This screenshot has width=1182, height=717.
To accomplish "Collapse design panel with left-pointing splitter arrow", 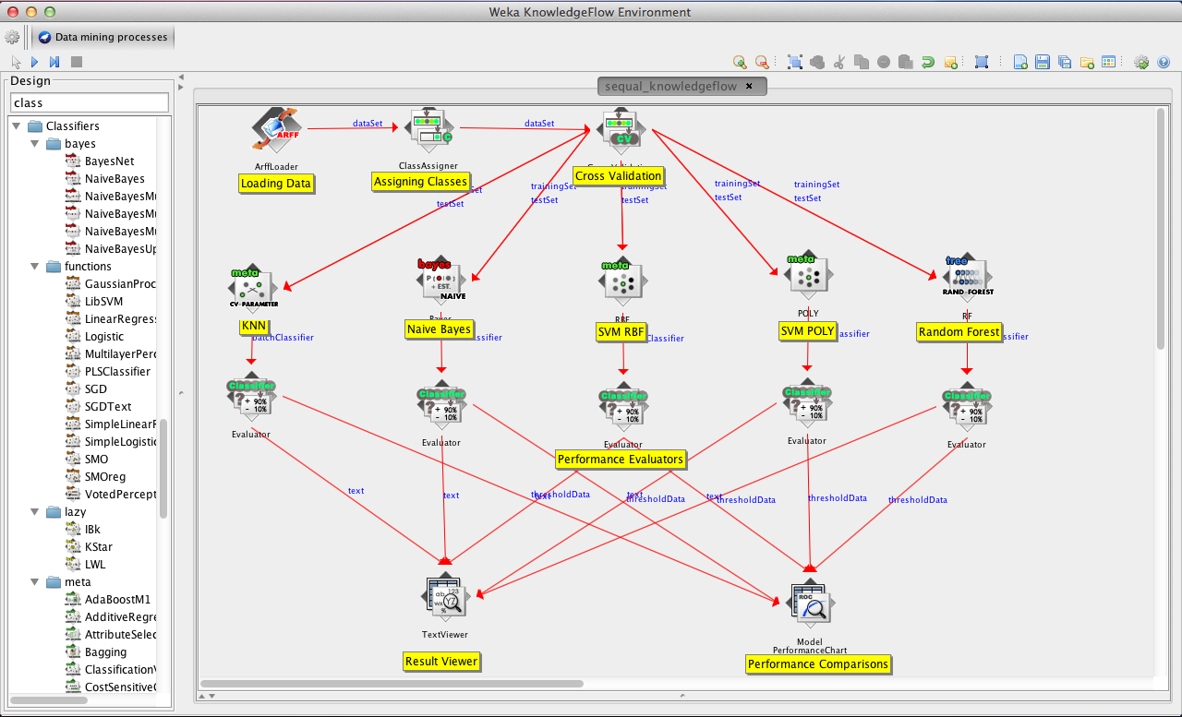I will 181,77.
